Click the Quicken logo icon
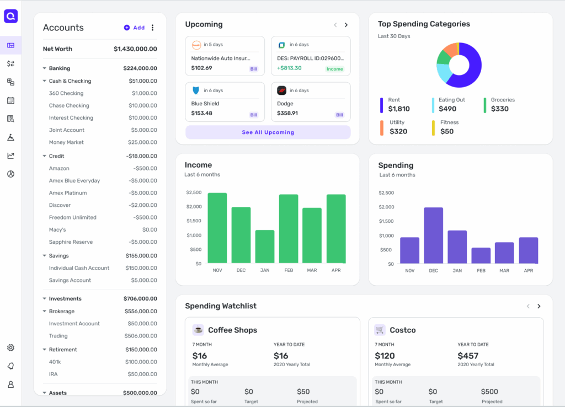This screenshot has width=565, height=407. [10, 17]
